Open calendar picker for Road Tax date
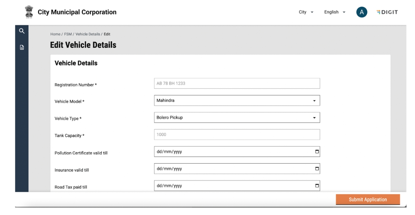 click(x=317, y=186)
